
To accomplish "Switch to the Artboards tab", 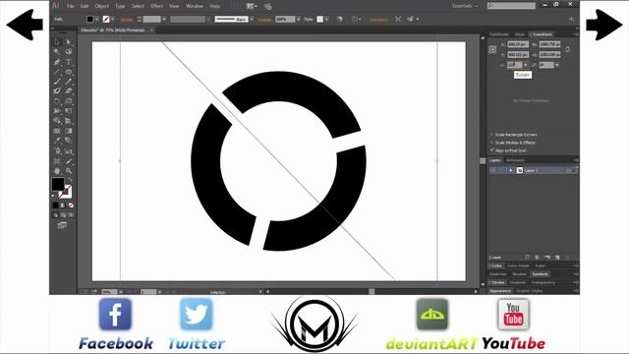I will point(515,160).
